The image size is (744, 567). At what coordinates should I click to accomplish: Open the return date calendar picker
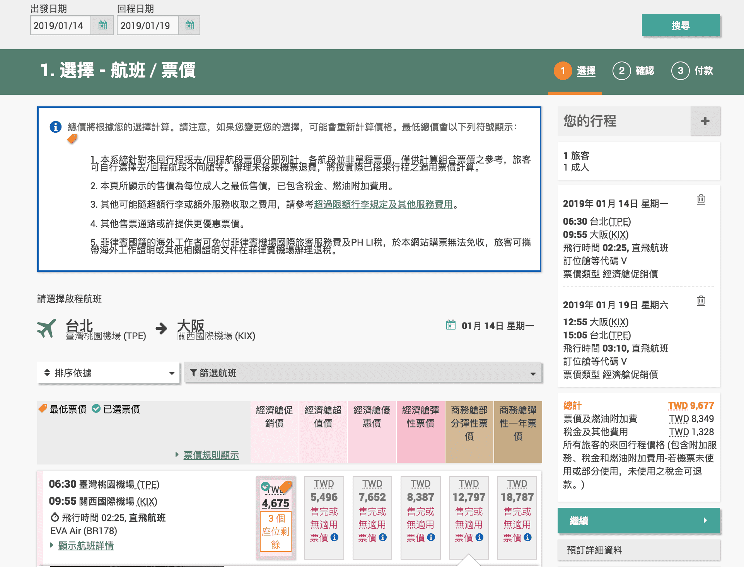point(189,26)
